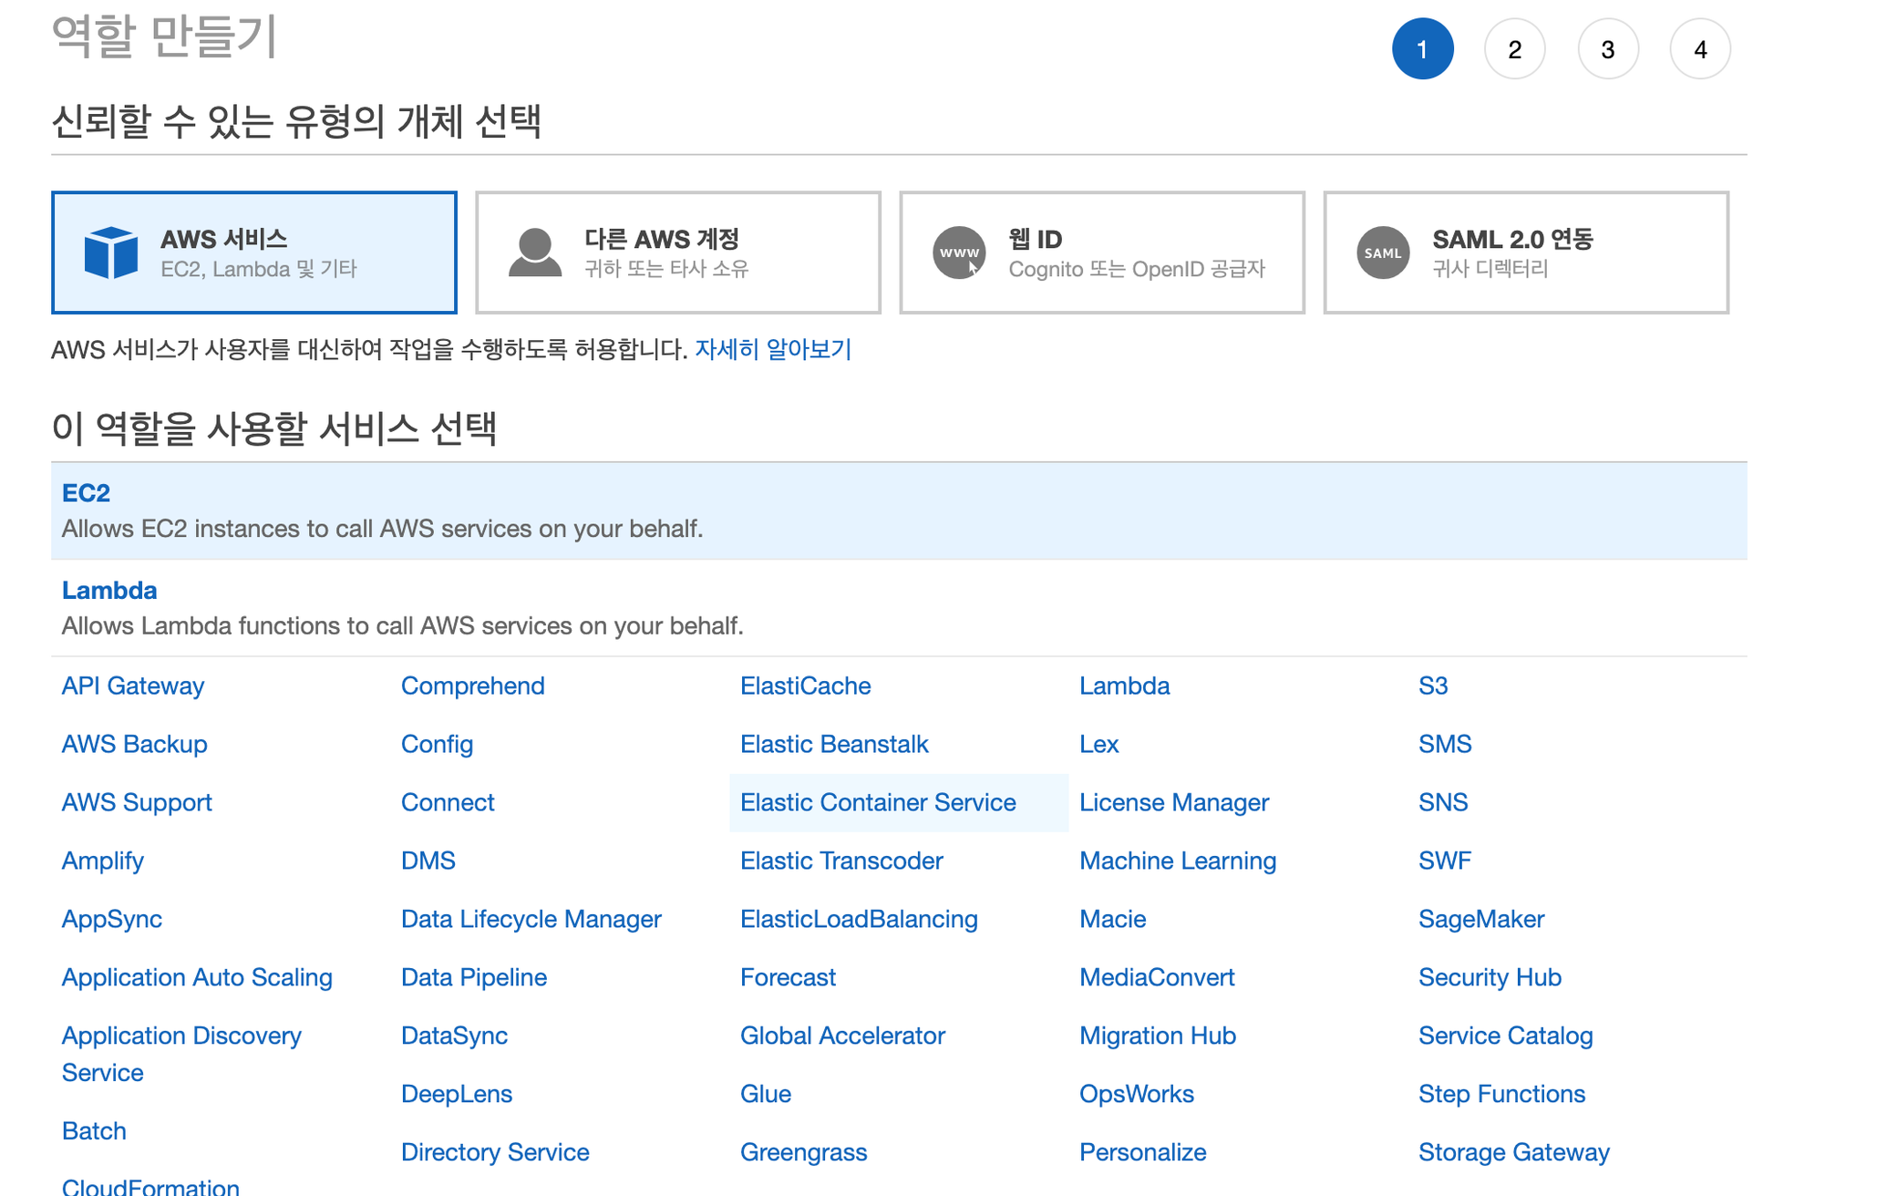Select 다른 AWS 계정 entity type card
Image resolution: width=1887 pixels, height=1196 pixels.
click(x=677, y=253)
